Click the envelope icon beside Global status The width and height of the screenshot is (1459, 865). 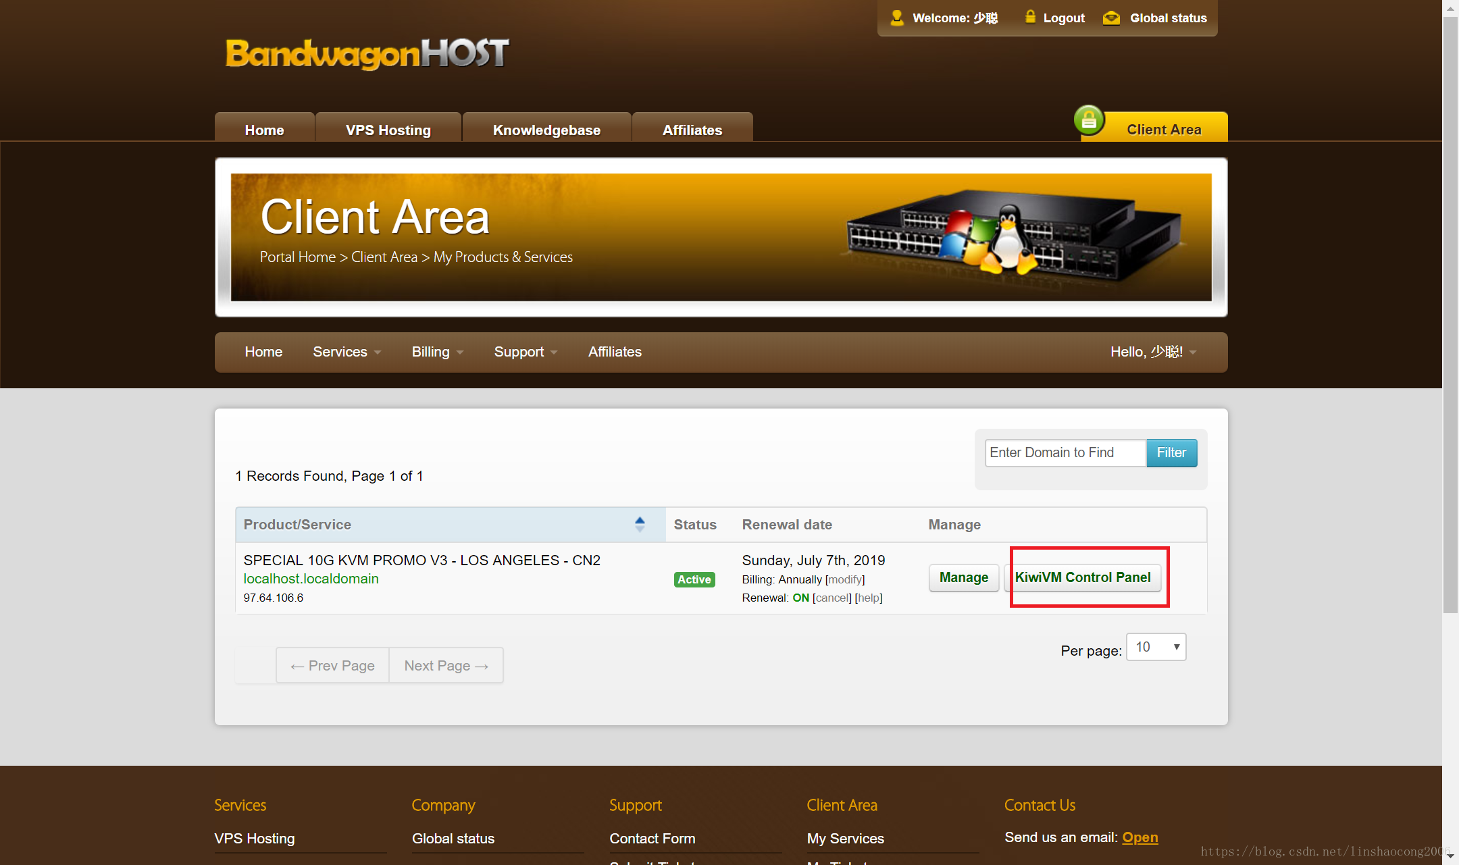click(1111, 18)
